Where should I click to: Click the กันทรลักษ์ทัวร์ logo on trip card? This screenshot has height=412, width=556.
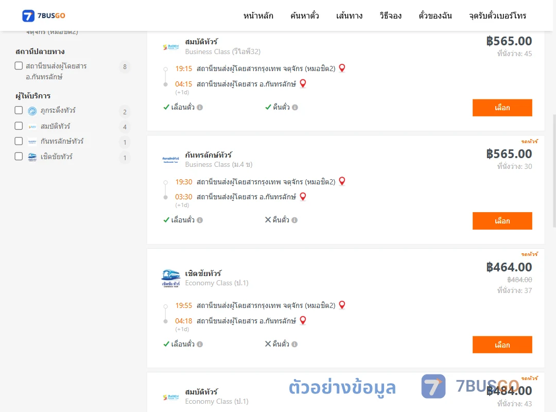(x=171, y=160)
